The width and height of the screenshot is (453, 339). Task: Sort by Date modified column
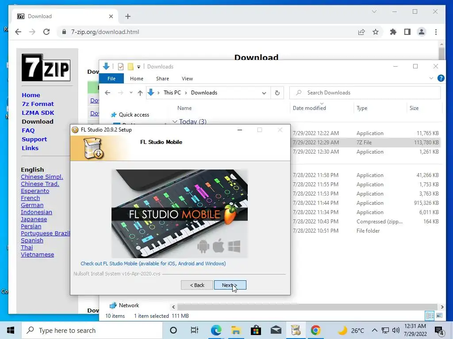309,108
